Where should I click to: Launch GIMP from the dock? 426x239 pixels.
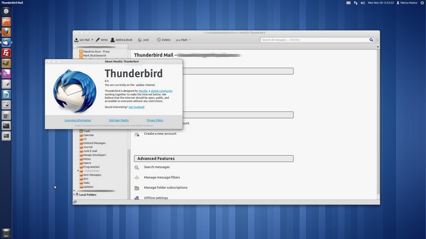tap(6, 63)
